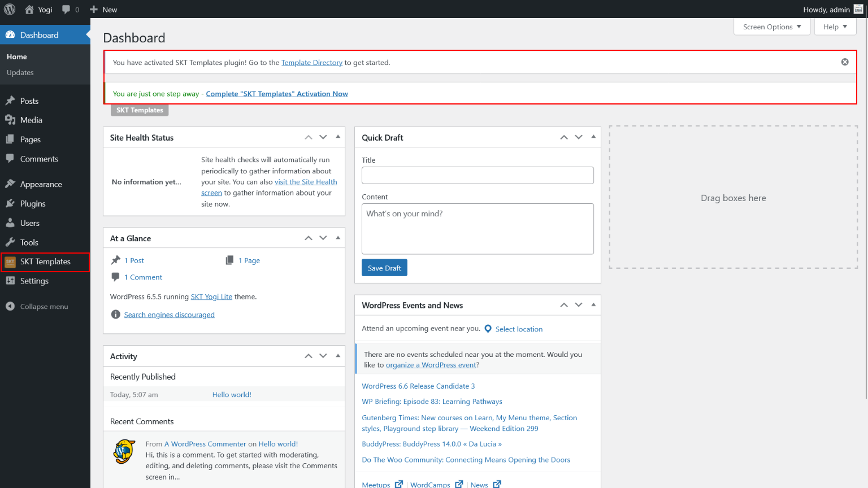Toggle WordPress Events and News panel

(x=593, y=304)
